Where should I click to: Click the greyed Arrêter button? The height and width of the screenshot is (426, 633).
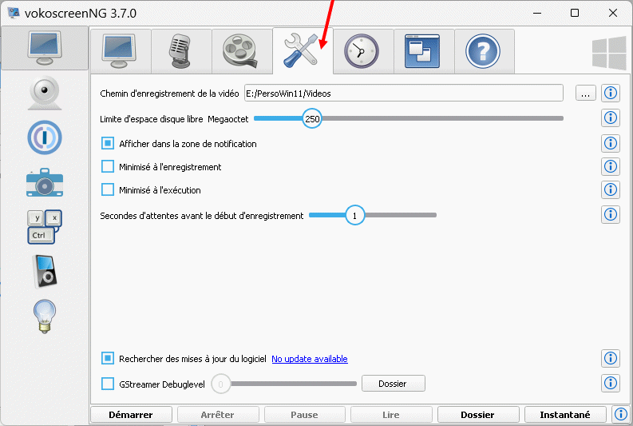[218, 415]
